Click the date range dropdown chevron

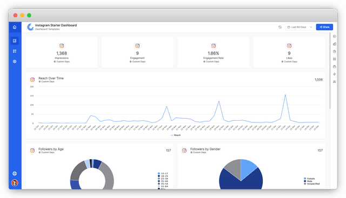coord(311,27)
